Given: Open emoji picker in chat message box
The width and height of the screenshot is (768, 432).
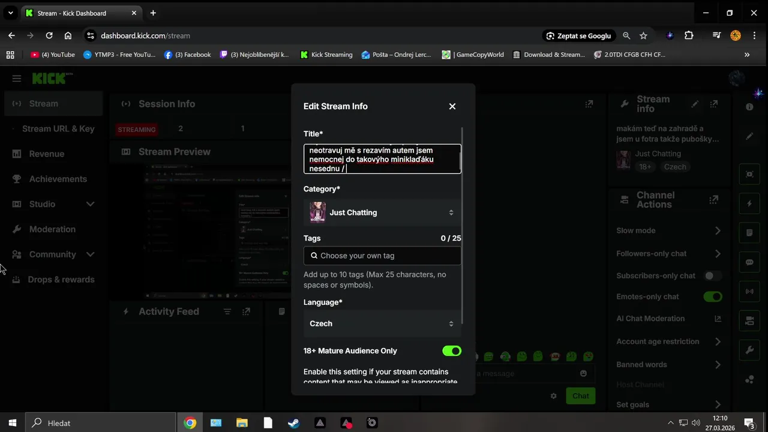Looking at the screenshot, I should coord(583,373).
